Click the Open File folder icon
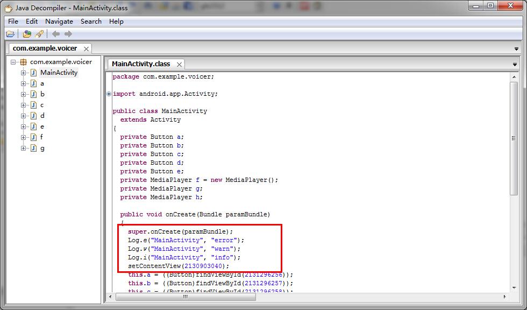The width and height of the screenshot is (527, 310). [x=10, y=34]
